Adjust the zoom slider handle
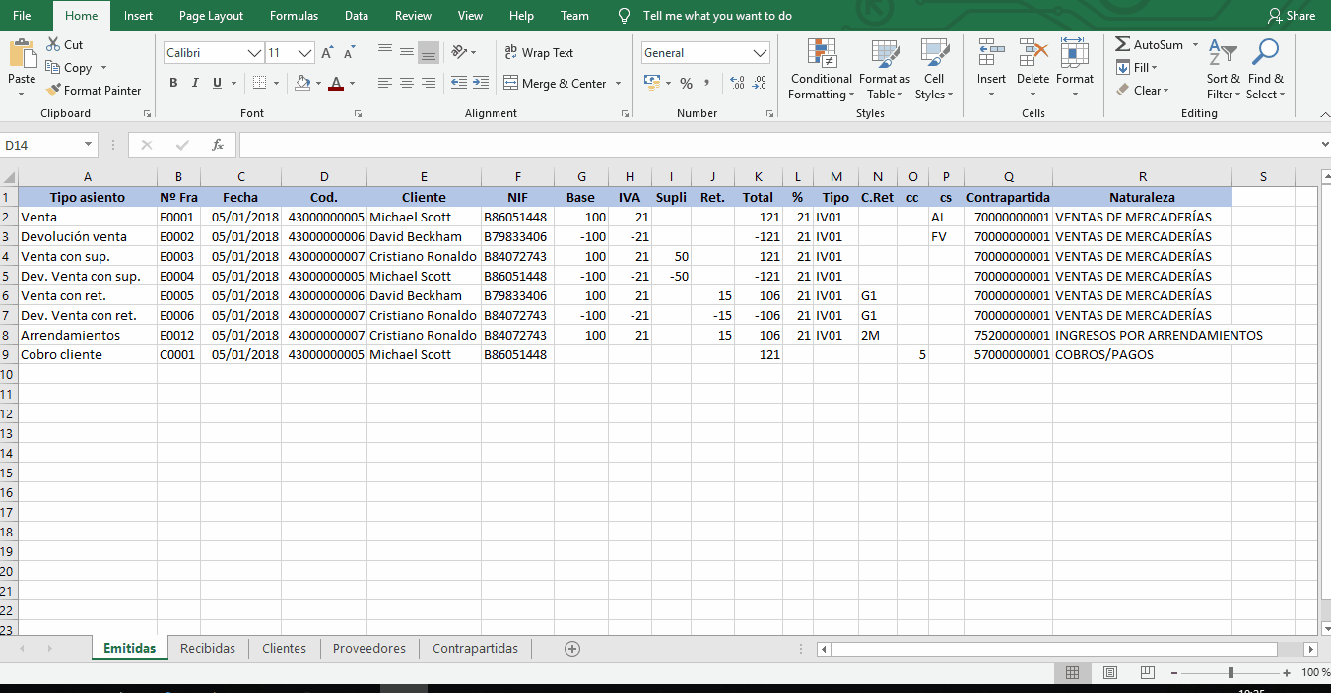The height and width of the screenshot is (693, 1331). coord(1231,673)
